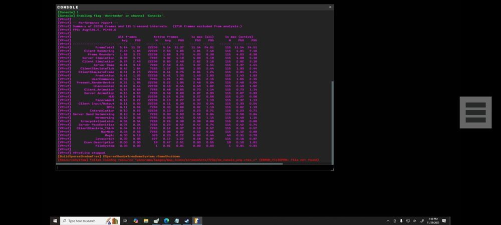Select the 'Frame Boundary' row label
Image resolution: width=501 pixels, height=225 pixels.
(101, 54)
